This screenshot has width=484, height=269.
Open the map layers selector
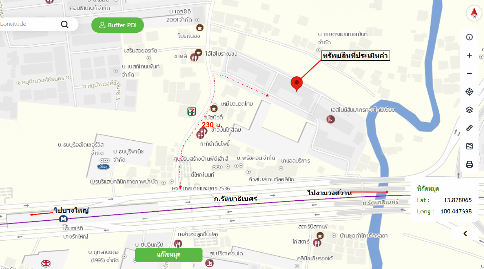(x=469, y=110)
